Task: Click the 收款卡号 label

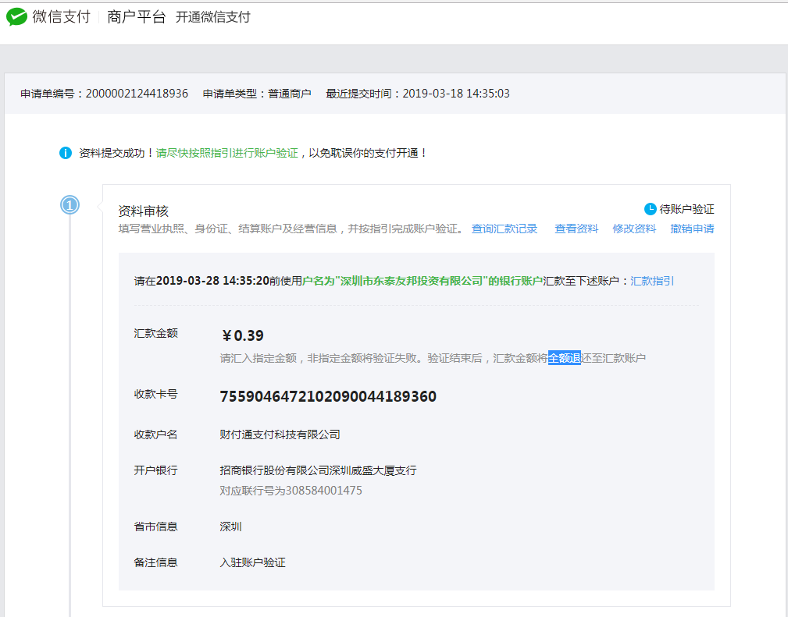Action: [x=155, y=394]
